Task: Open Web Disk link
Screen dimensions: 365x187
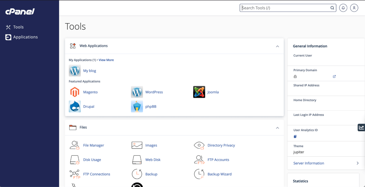Action: click(153, 160)
